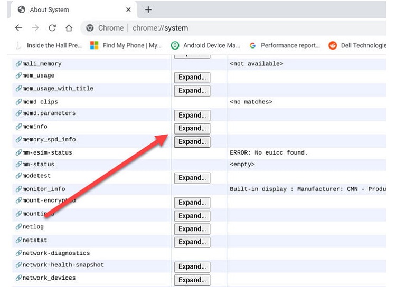Viewport: 396px width, 287px height.
Task: Click Google G bookmark icon
Action: click(x=252, y=45)
